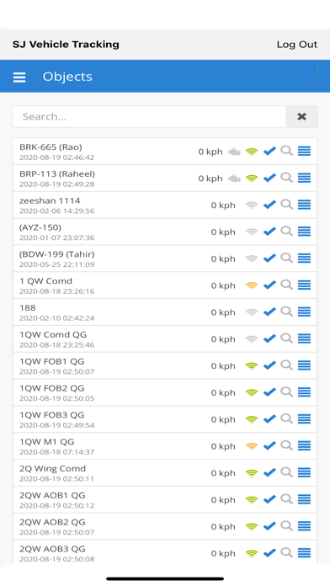The image size is (330, 586).
Task: Click green signal icon for BRK-665 (Rao)
Action: coord(252,152)
